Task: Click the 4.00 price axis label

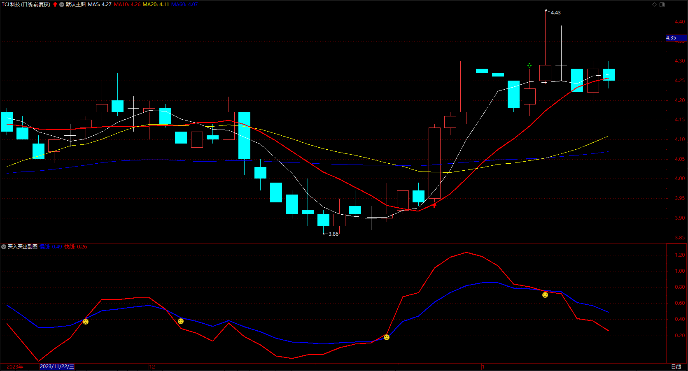Action: coord(680,179)
